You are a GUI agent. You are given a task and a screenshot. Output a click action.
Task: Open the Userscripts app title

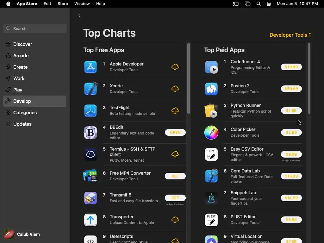point(121,236)
